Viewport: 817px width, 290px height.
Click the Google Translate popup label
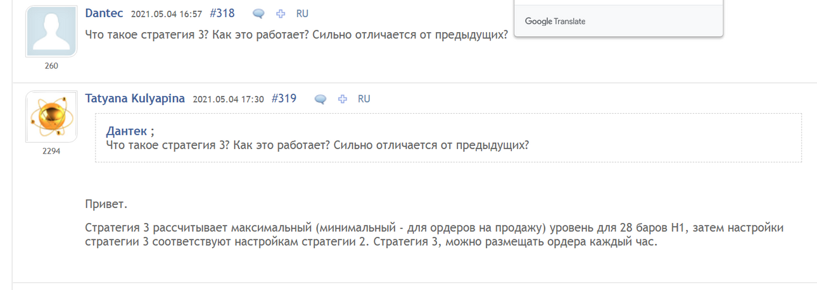tap(555, 21)
